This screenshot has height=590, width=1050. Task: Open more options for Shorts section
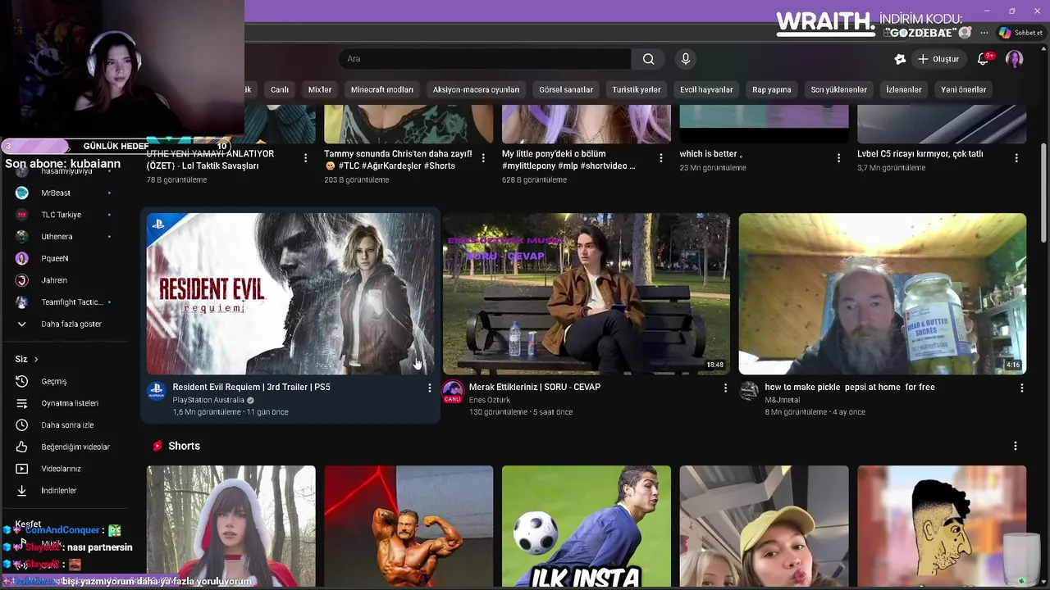1015,446
